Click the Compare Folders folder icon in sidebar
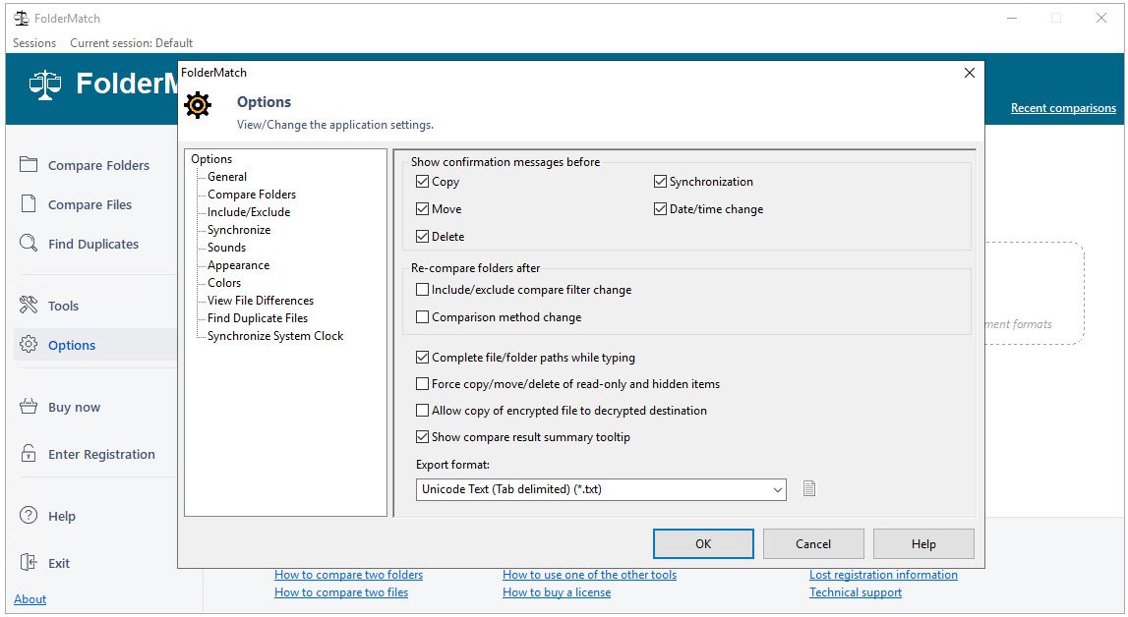 coord(29,164)
